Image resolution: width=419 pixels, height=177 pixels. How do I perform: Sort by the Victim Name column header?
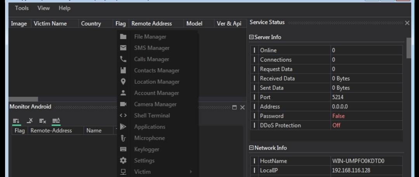pyautogui.click(x=50, y=24)
